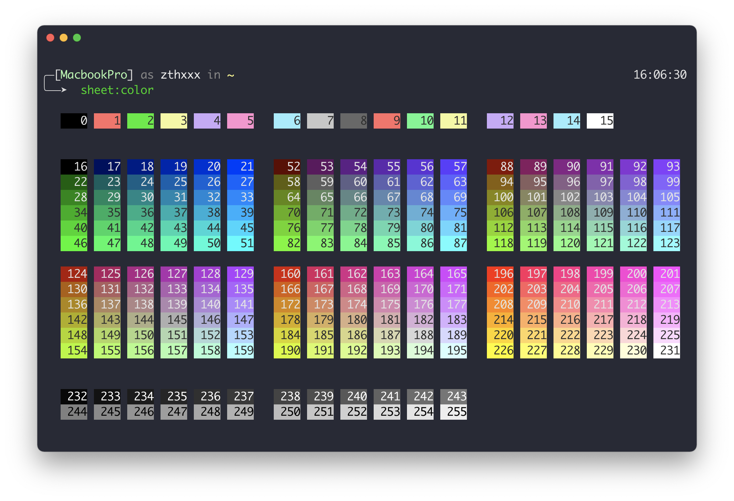
Task: Click swatch 21 in the blue column
Action: tap(240, 167)
